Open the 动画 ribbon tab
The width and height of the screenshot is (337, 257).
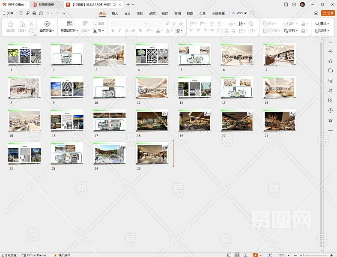(x=152, y=13)
